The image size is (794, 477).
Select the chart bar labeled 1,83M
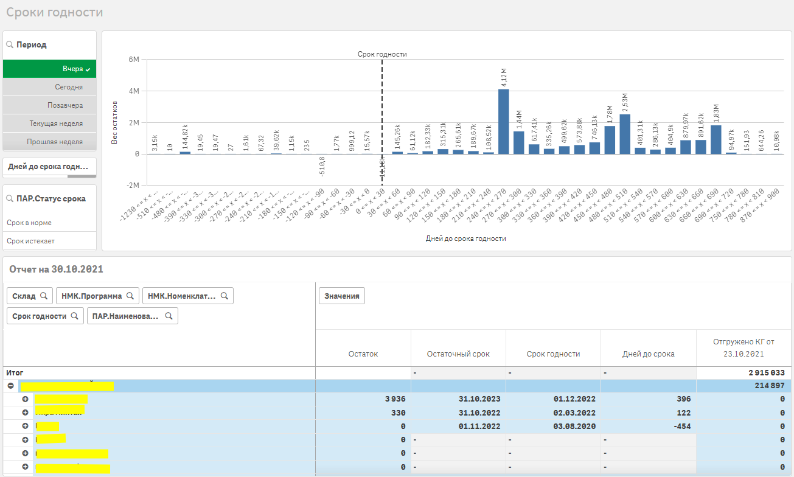point(716,140)
